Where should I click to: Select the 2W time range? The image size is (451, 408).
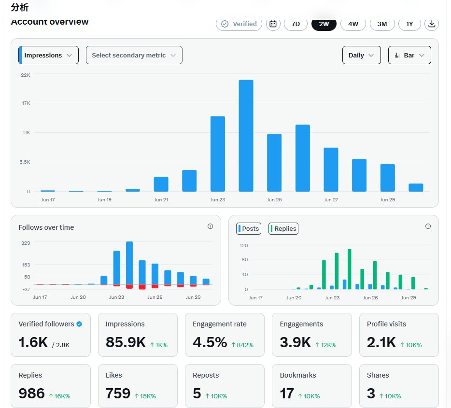pyautogui.click(x=324, y=24)
